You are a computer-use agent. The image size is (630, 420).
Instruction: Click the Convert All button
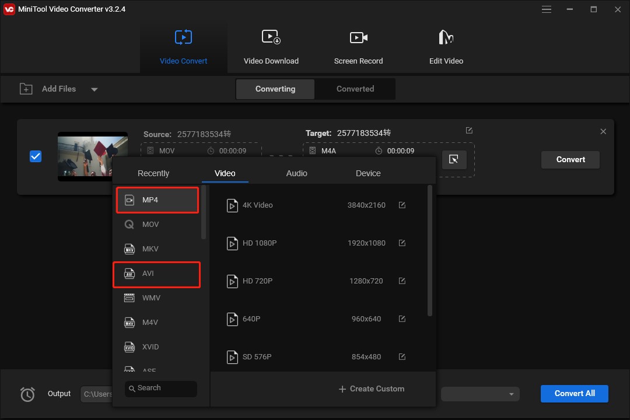(x=574, y=394)
